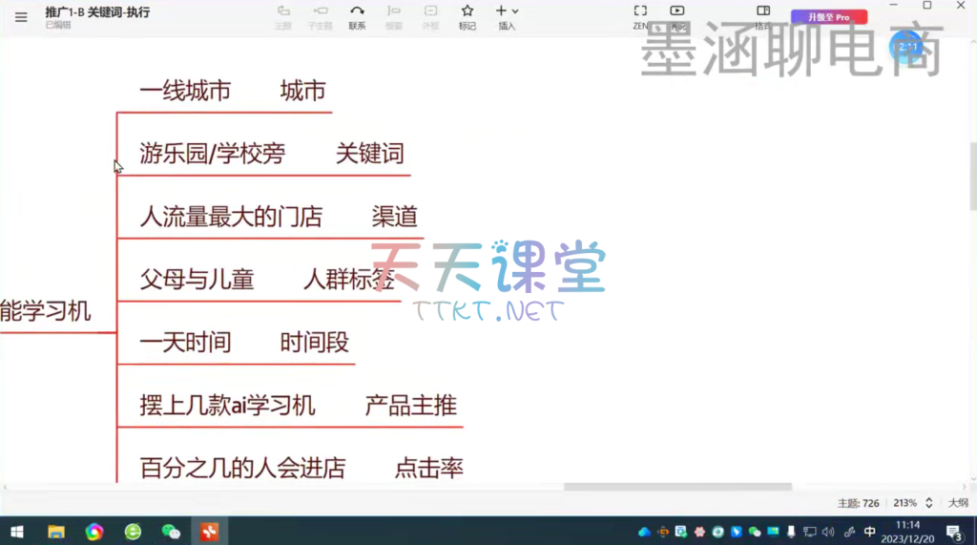977x545 pixels.
Task: Select the 游乐园/学校旁 topic node
Action: click(212, 154)
